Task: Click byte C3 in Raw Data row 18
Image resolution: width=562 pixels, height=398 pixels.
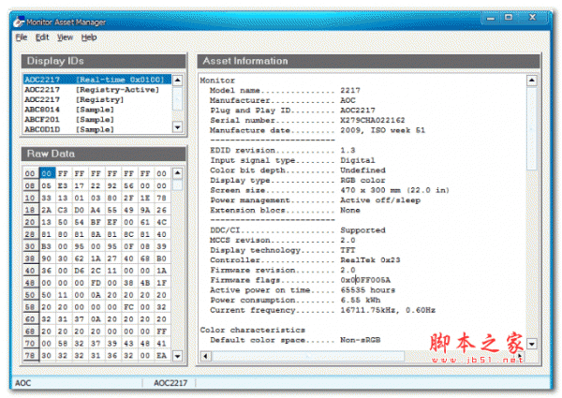Action: 63,211
